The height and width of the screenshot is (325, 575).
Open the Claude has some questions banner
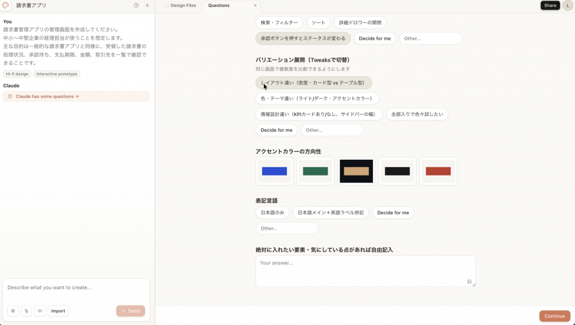(76, 96)
